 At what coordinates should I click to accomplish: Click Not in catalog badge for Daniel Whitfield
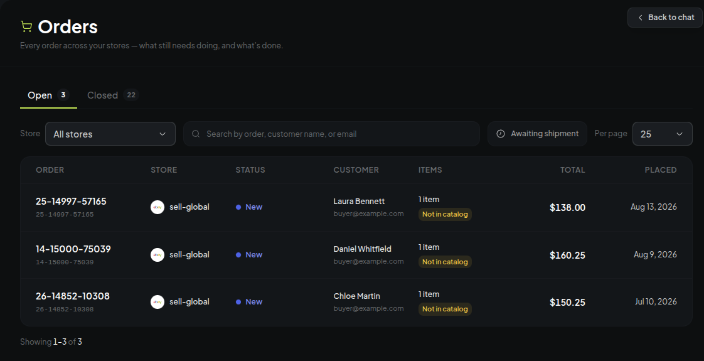point(445,262)
